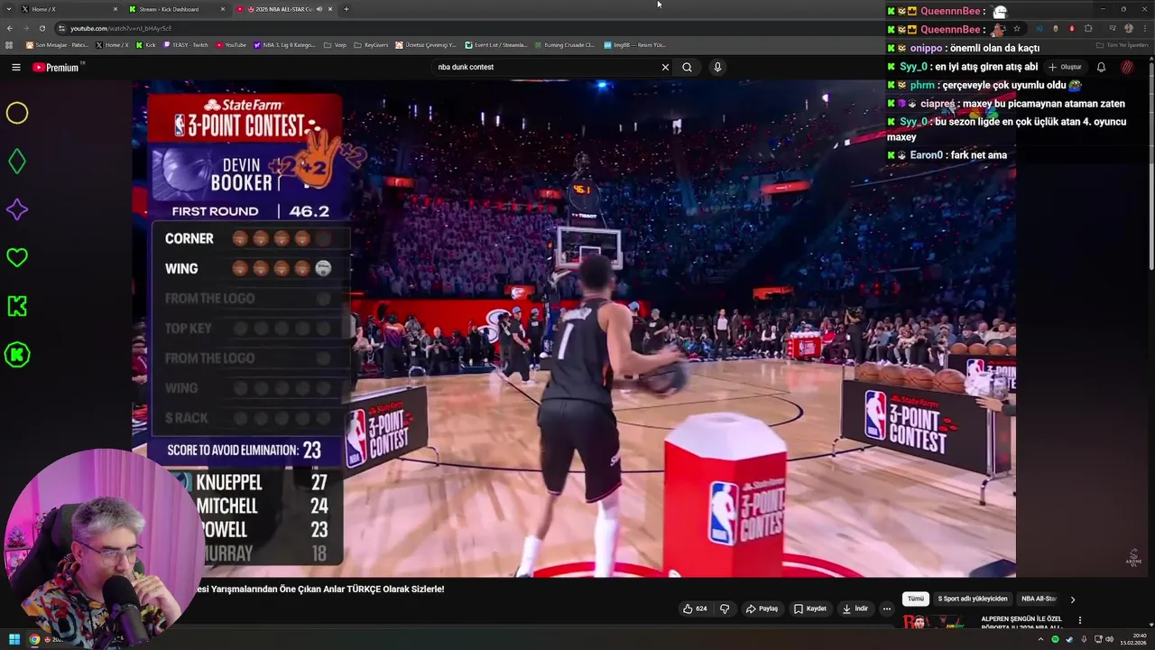Open Chrome from Windows taskbar
The height and width of the screenshot is (650, 1155).
click(x=34, y=639)
